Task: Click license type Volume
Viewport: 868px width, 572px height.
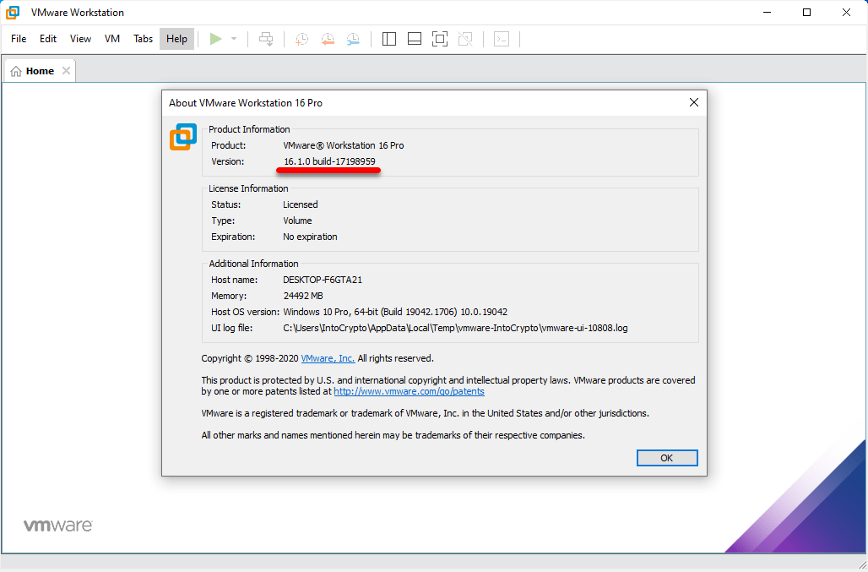Action: [297, 221]
